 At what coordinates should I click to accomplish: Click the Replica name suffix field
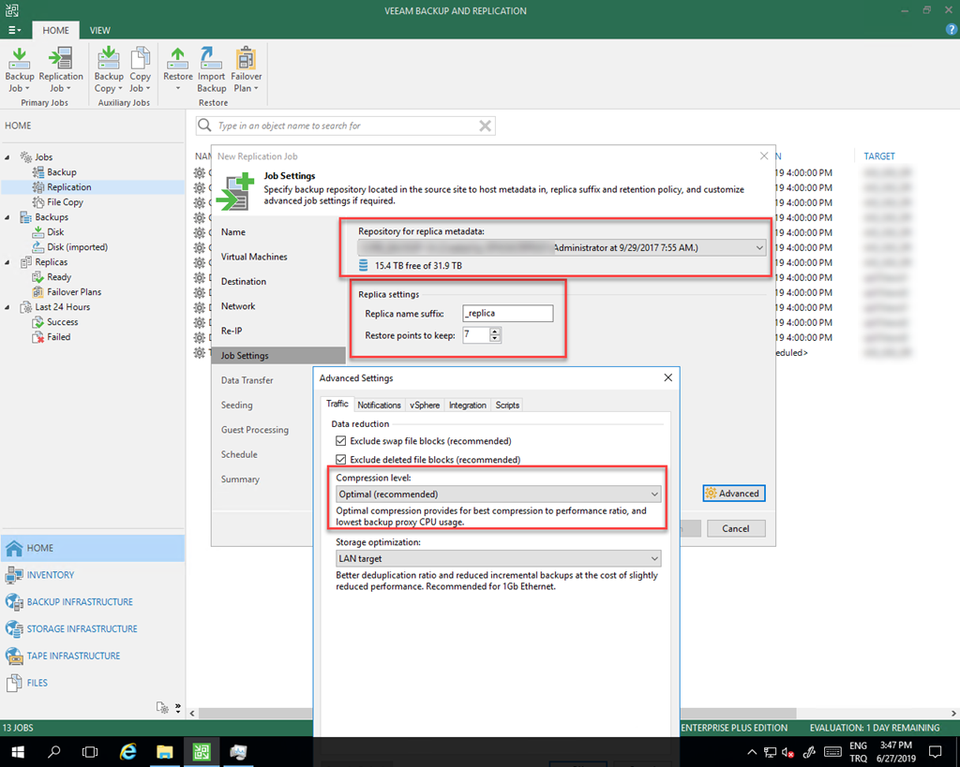507,313
